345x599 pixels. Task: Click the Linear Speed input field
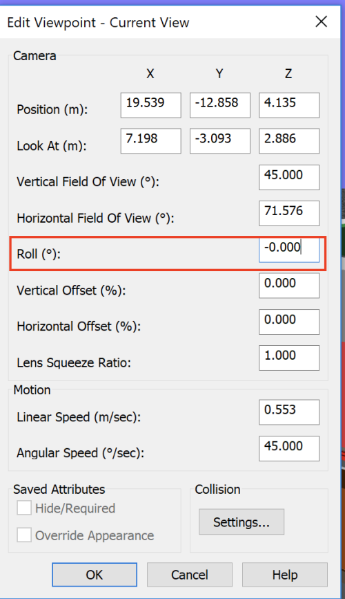289,412
